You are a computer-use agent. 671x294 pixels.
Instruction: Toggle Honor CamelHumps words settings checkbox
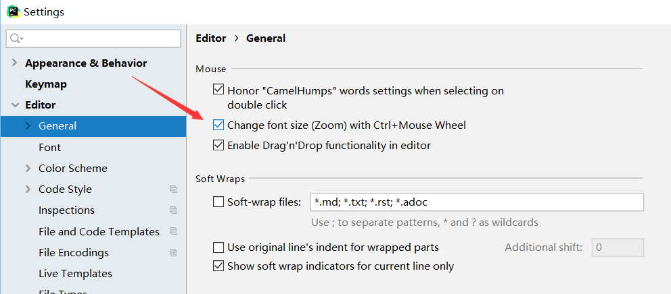click(x=218, y=90)
